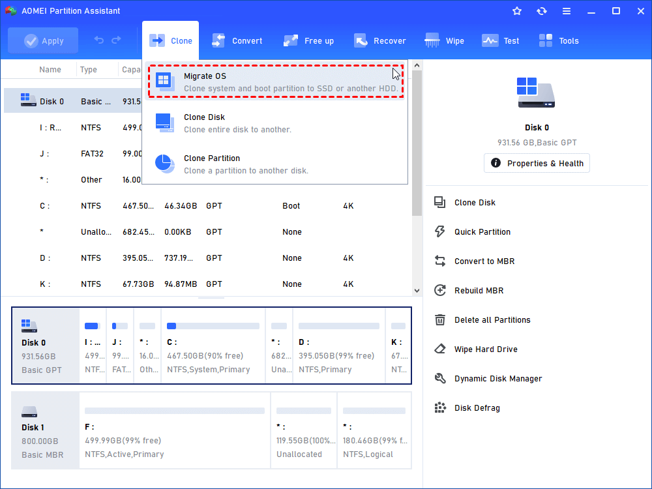Select Migrate OS from Clone dropdown
The width and height of the screenshot is (652, 489).
click(276, 82)
